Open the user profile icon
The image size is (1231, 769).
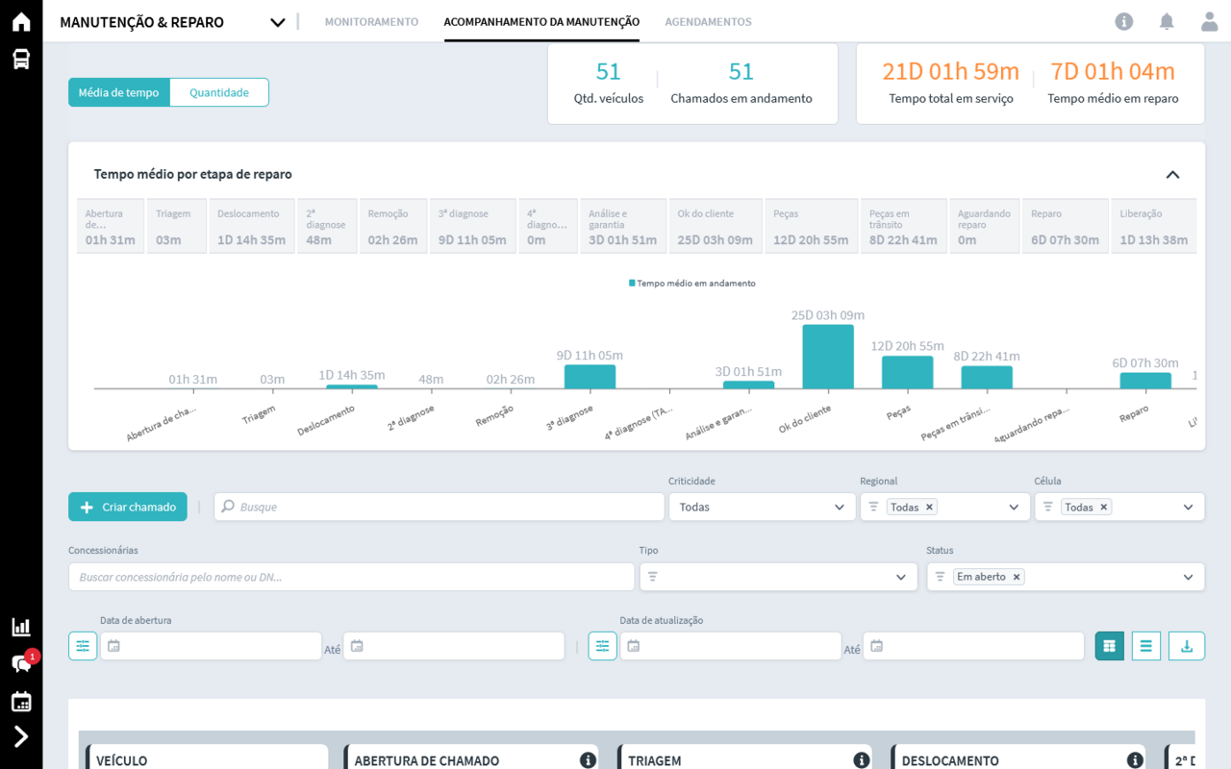click(x=1209, y=22)
